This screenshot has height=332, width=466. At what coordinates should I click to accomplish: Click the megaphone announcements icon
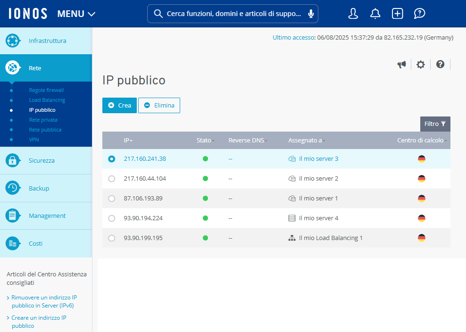click(401, 65)
